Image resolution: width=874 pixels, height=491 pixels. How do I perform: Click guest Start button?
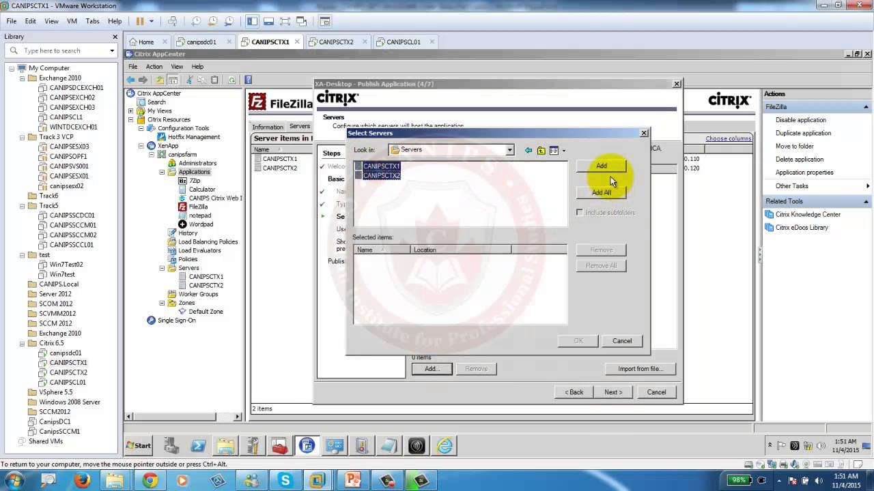[x=139, y=445]
